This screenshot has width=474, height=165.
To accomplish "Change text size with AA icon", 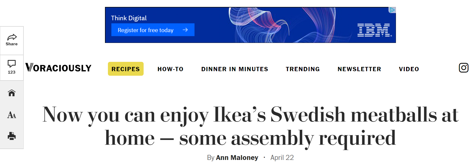I will click(x=12, y=115).
